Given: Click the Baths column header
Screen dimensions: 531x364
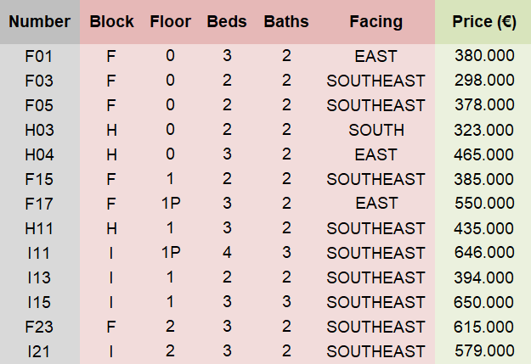Looking at the screenshot, I should [286, 21].
